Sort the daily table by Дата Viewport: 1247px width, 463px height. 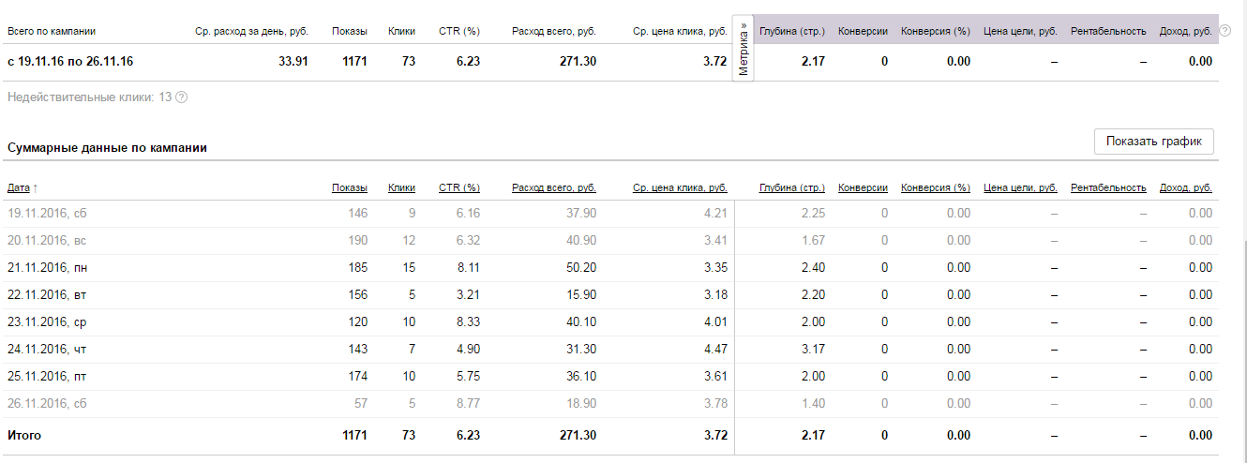pyautogui.click(x=19, y=187)
